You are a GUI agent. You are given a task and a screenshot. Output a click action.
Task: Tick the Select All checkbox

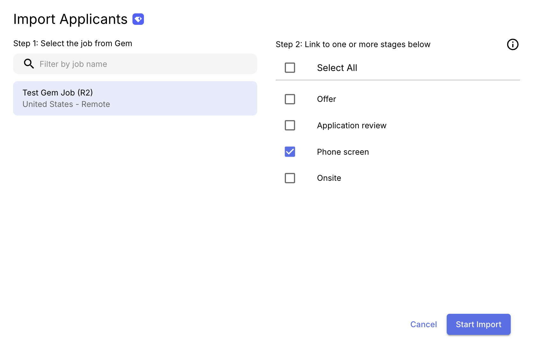click(x=290, y=68)
